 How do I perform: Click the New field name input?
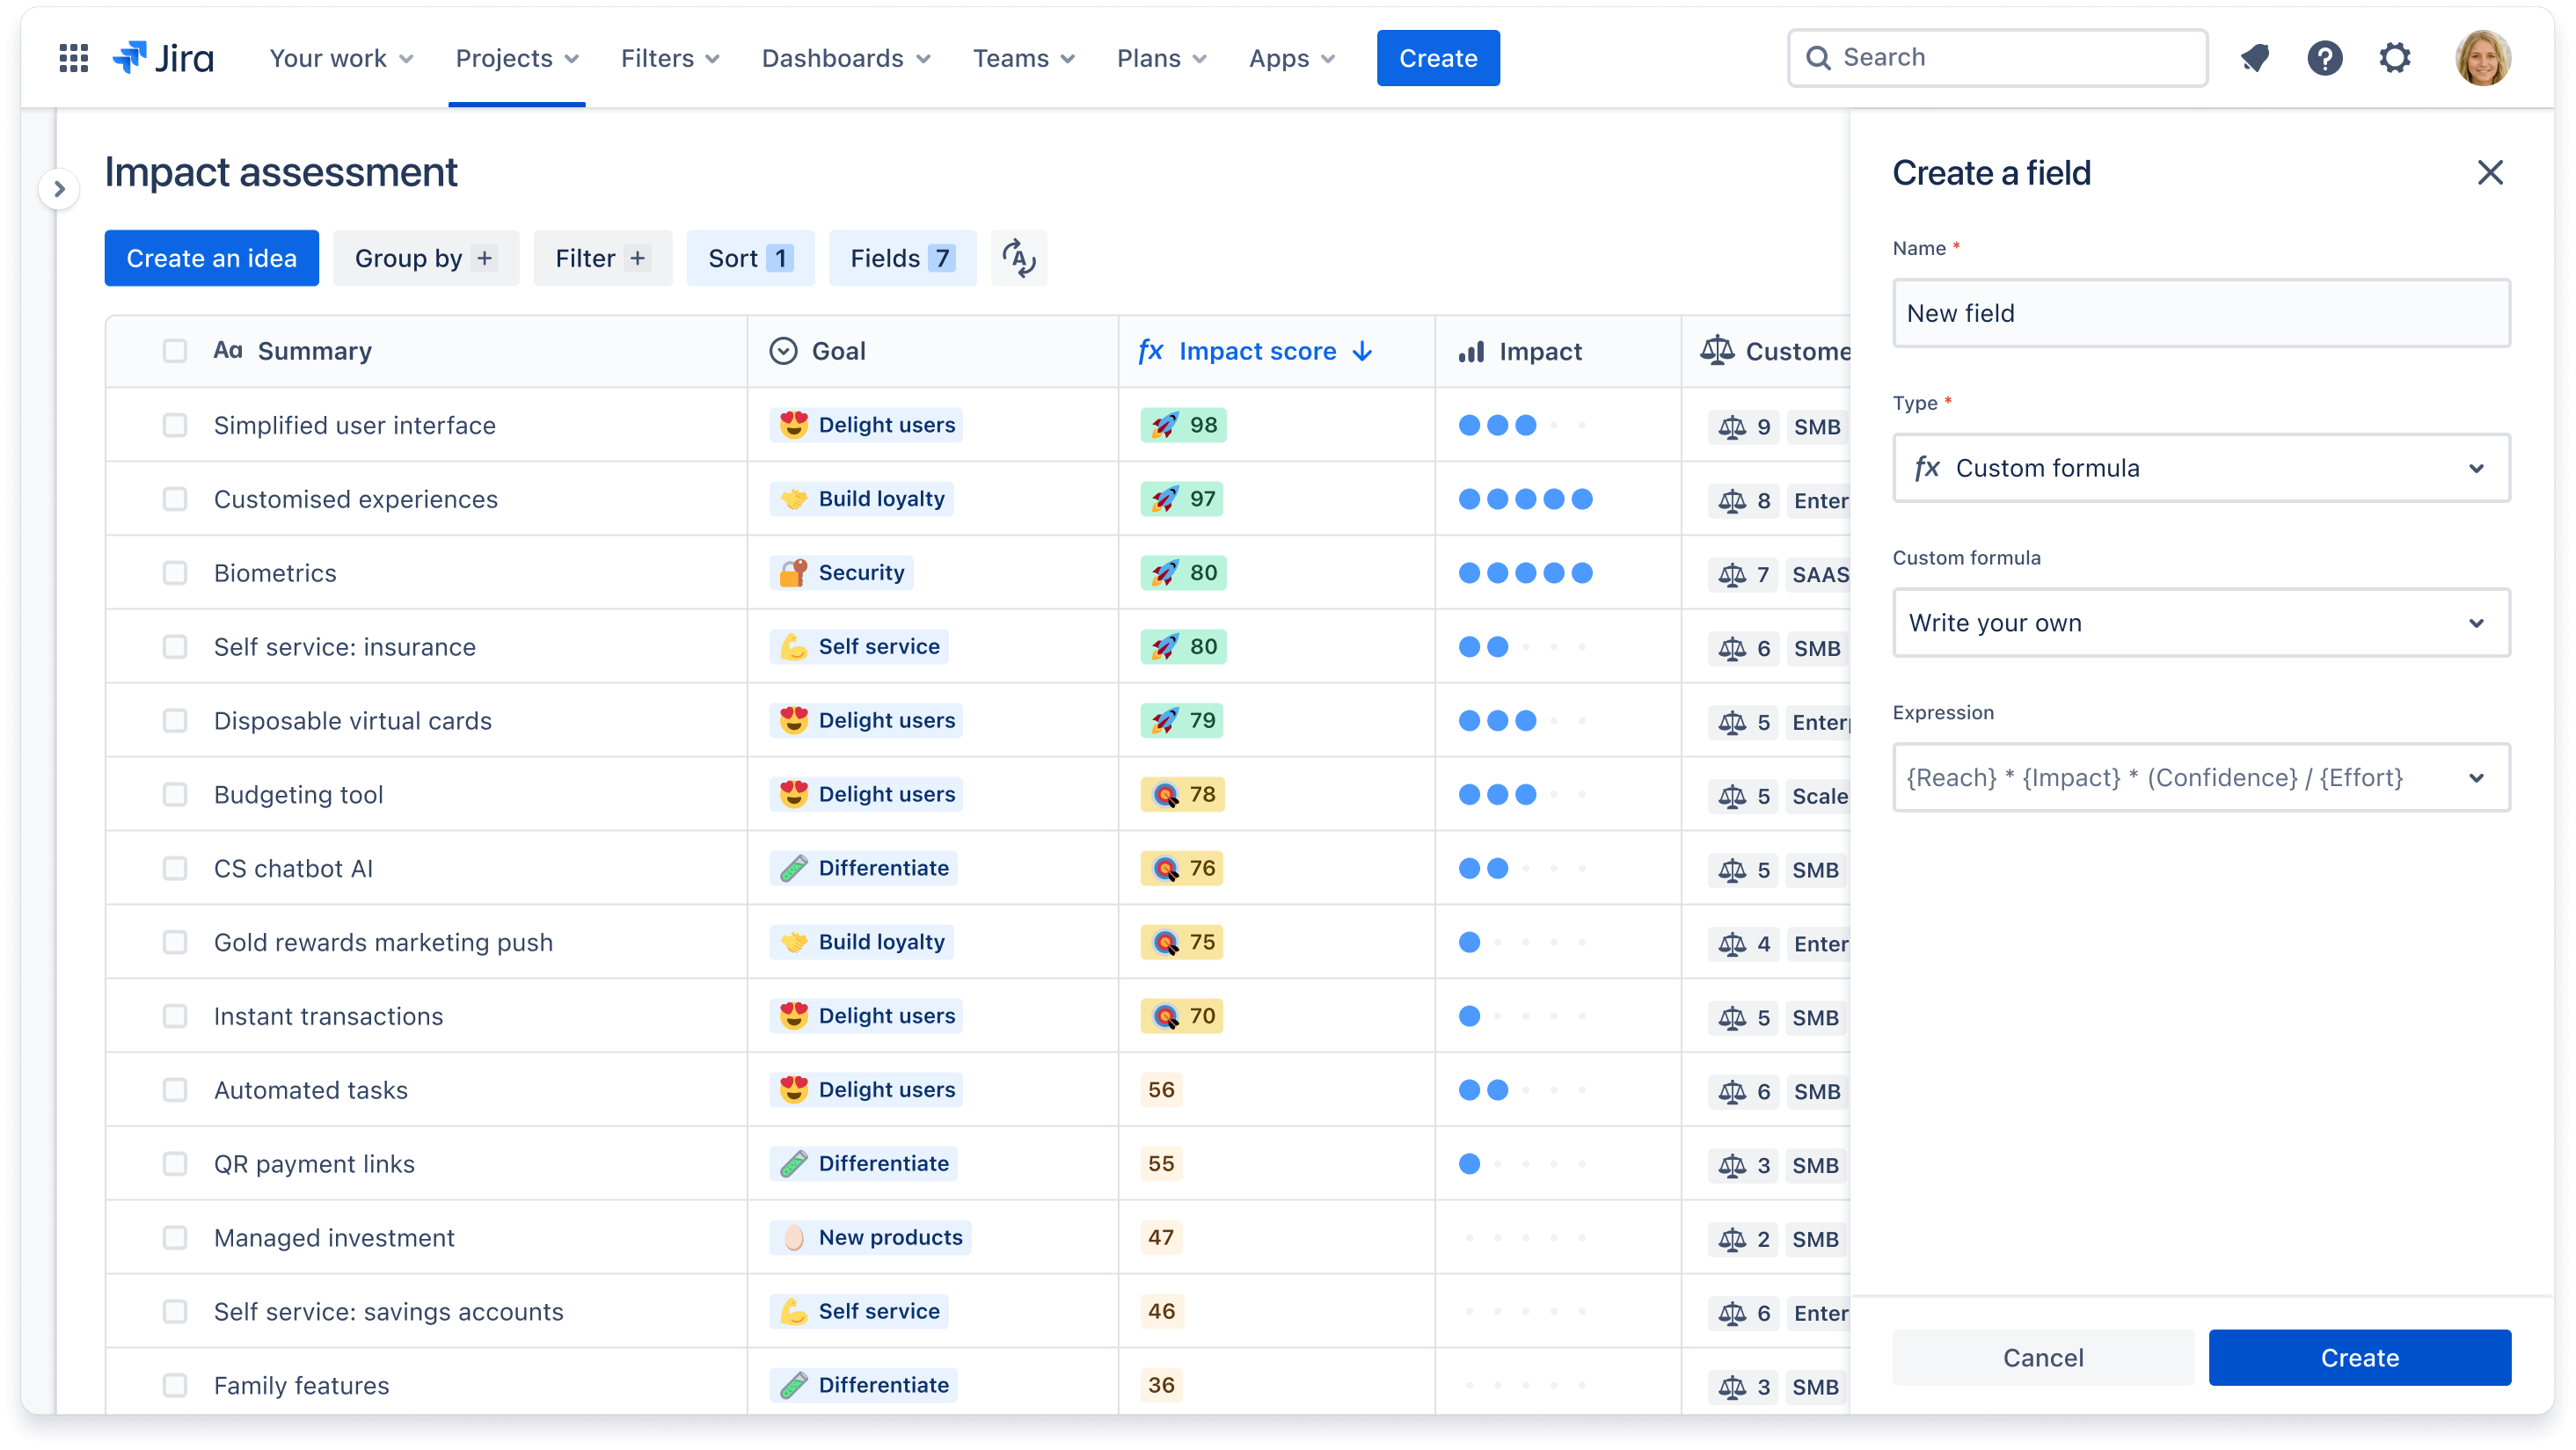tap(2200, 313)
